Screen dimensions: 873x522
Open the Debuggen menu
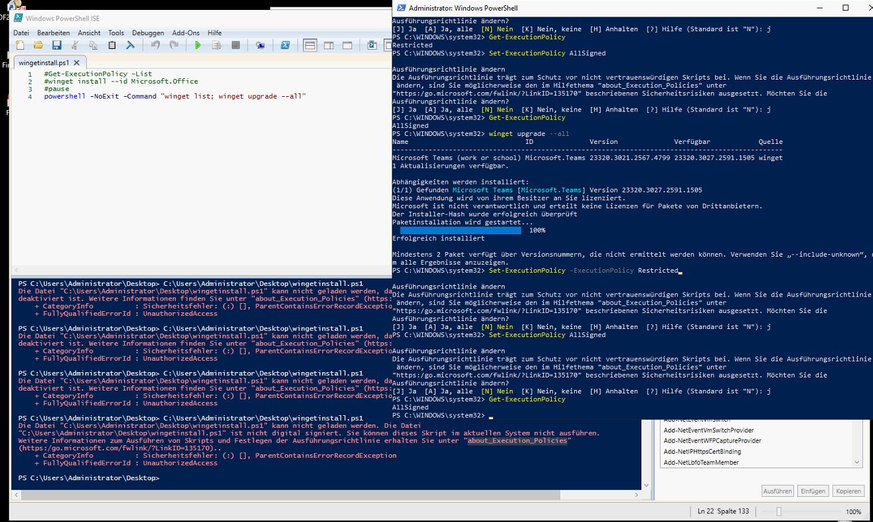tap(148, 33)
